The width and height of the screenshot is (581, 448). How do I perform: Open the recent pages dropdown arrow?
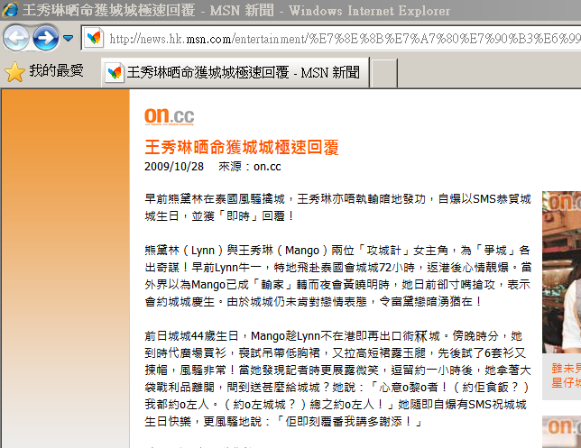(x=68, y=38)
